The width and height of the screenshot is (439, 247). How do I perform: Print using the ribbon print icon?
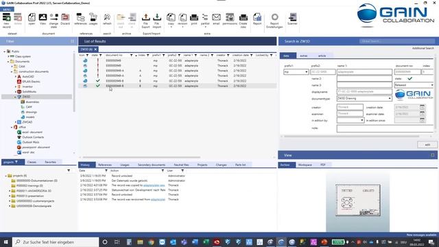(x=194, y=19)
